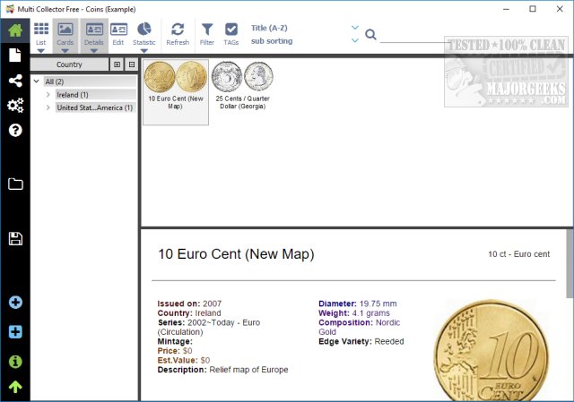This screenshot has width=574, height=402.
Task: Click the 'Est.Value: $0' line
Action: pyautogui.click(x=183, y=360)
